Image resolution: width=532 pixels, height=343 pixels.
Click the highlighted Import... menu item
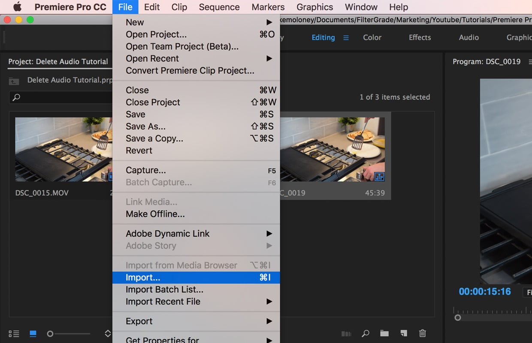(196, 277)
